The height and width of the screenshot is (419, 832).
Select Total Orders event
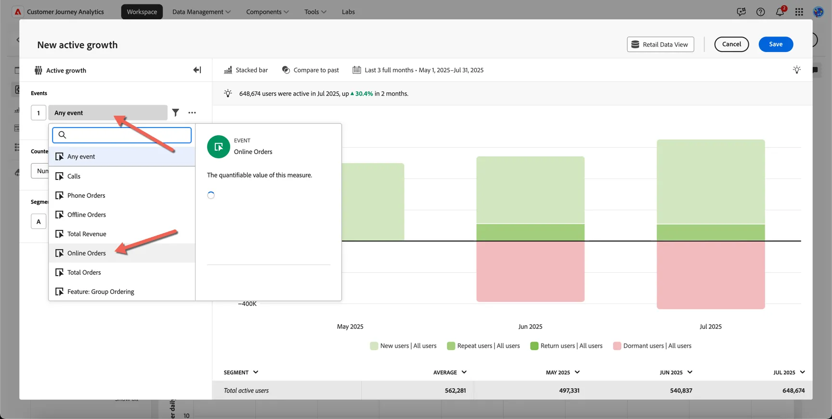(x=122, y=272)
